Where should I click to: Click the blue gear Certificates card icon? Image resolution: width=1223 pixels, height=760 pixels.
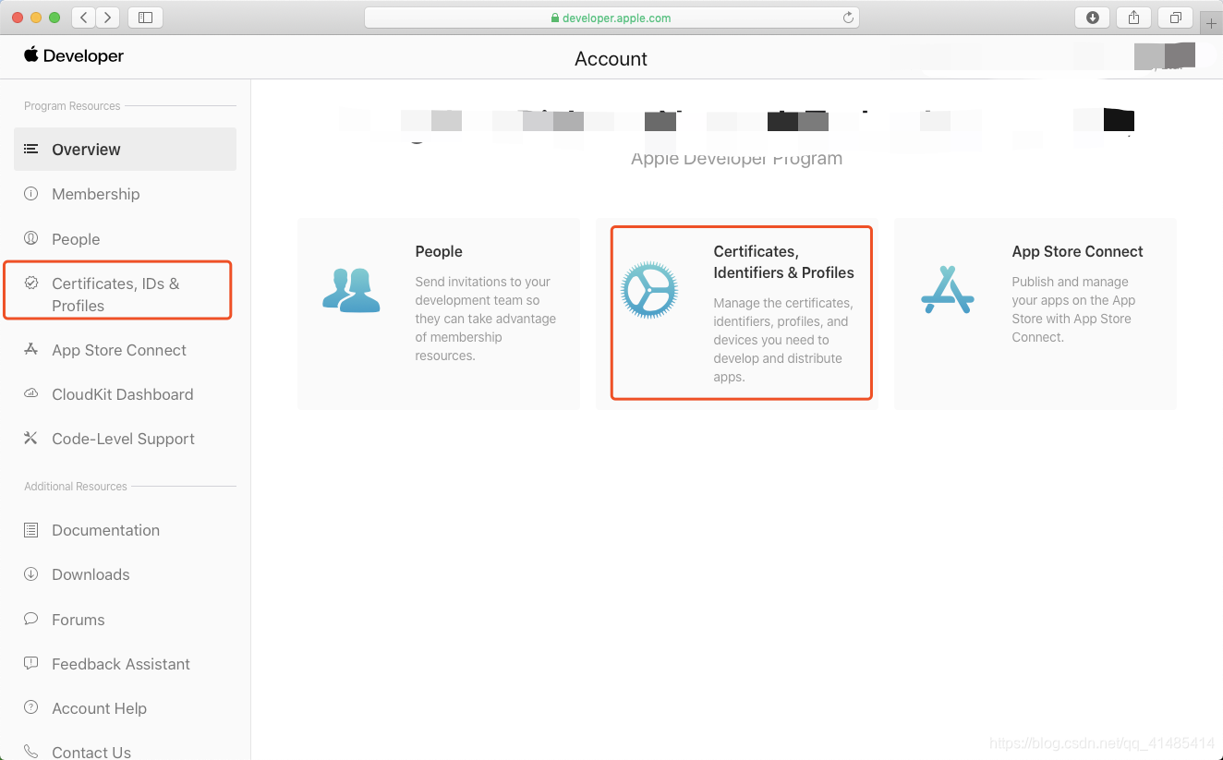click(649, 290)
